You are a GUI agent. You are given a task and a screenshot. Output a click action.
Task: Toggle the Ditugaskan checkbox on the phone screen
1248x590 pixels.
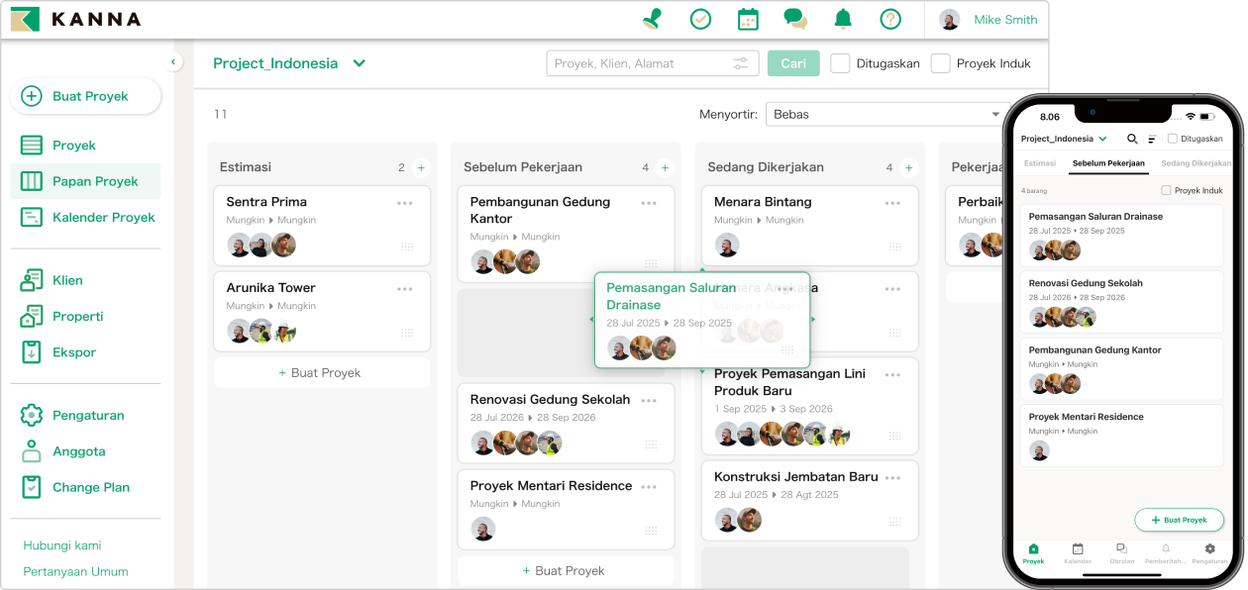tap(1173, 138)
